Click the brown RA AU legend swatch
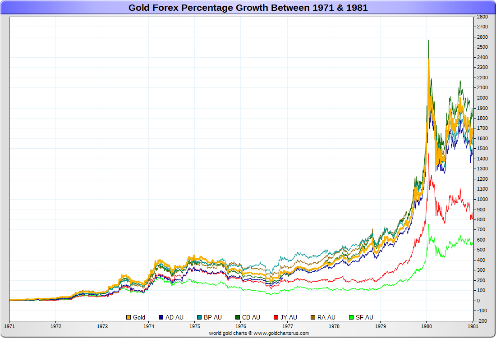Screen dimensions: 496x338 coord(313,317)
